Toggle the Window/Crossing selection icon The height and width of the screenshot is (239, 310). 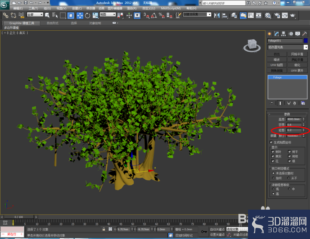click(x=71, y=15)
